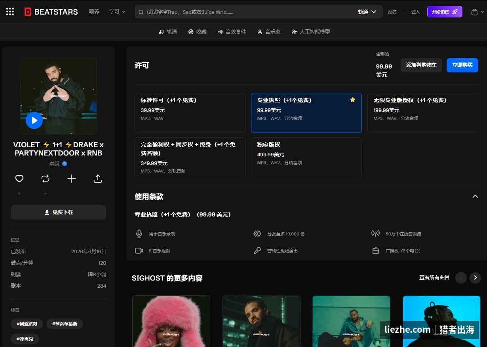Viewport: 487px width, 347px height.
Task: Click the live performance microphone icon
Action: coord(257,250)
